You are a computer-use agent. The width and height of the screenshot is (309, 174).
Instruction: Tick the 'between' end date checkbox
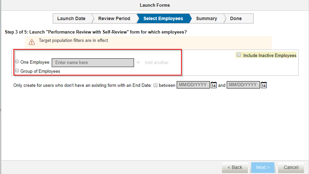[156, 85]
